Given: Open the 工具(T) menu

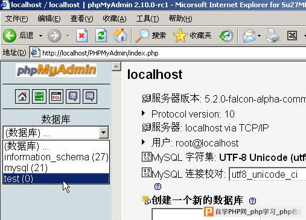Looking at the screenshot, I should pyautogui.click(x=147, y=19).
